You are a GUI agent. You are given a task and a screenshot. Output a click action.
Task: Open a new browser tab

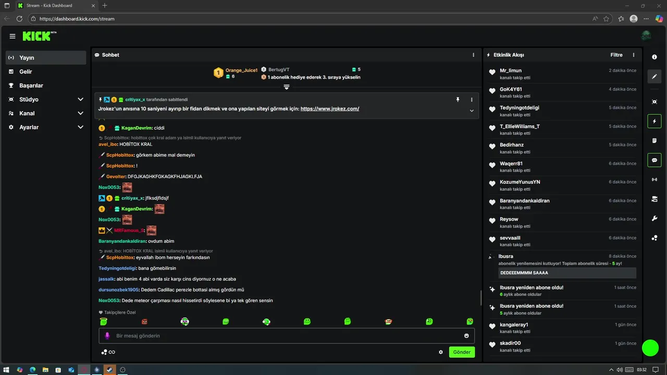[x=105, y=5]
